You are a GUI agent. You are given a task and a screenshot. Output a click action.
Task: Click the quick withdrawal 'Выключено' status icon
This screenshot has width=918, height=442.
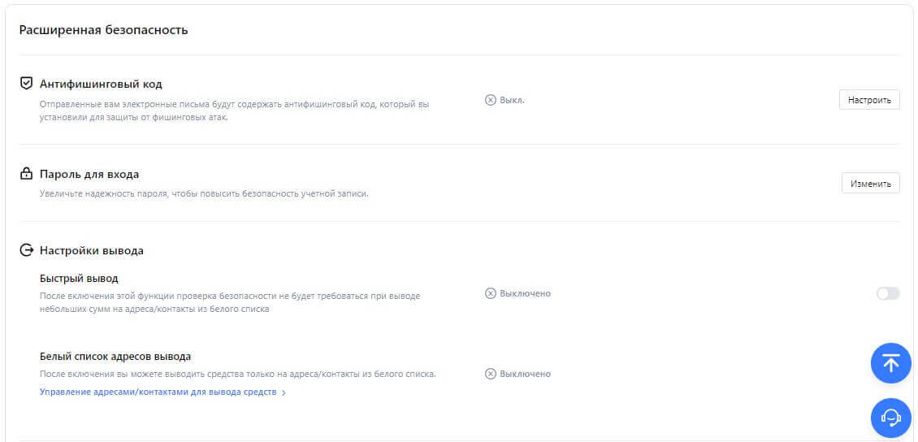[x=490, y=293]
